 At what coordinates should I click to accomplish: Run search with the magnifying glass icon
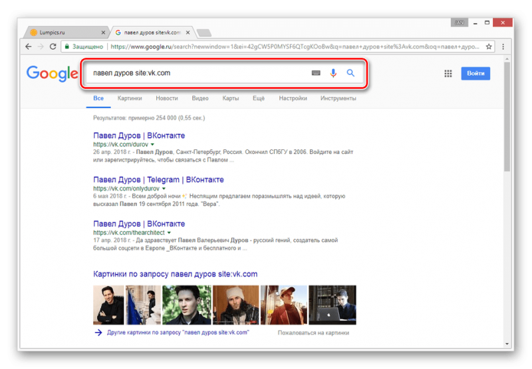point(350,73)
